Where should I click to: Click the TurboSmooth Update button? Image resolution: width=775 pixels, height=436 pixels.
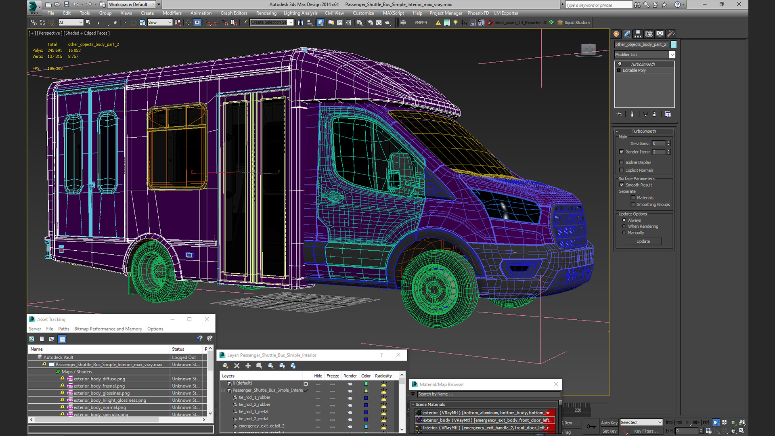643,241
